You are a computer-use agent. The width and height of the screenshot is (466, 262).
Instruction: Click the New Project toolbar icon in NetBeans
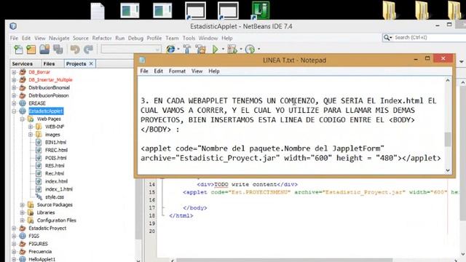pos(31,49)
